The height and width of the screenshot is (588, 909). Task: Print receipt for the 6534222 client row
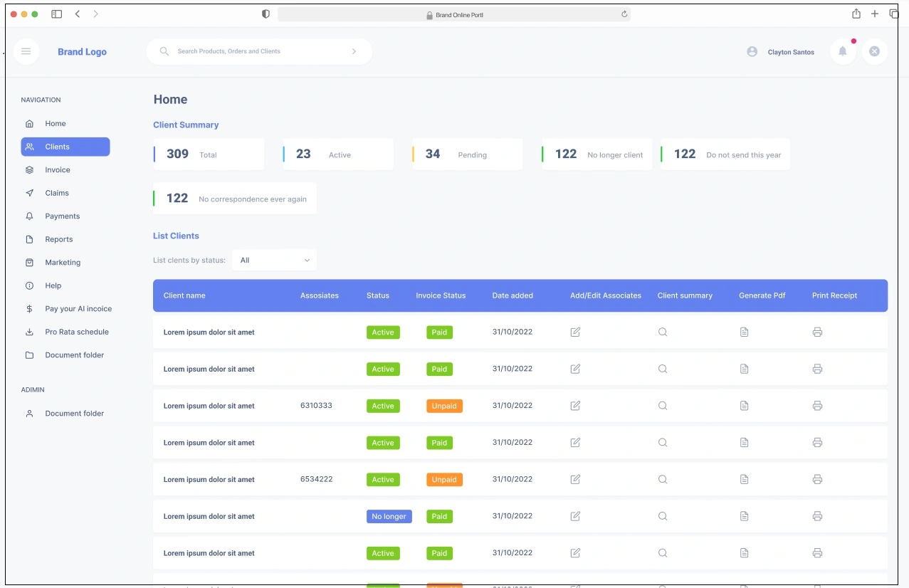point(817,479)
